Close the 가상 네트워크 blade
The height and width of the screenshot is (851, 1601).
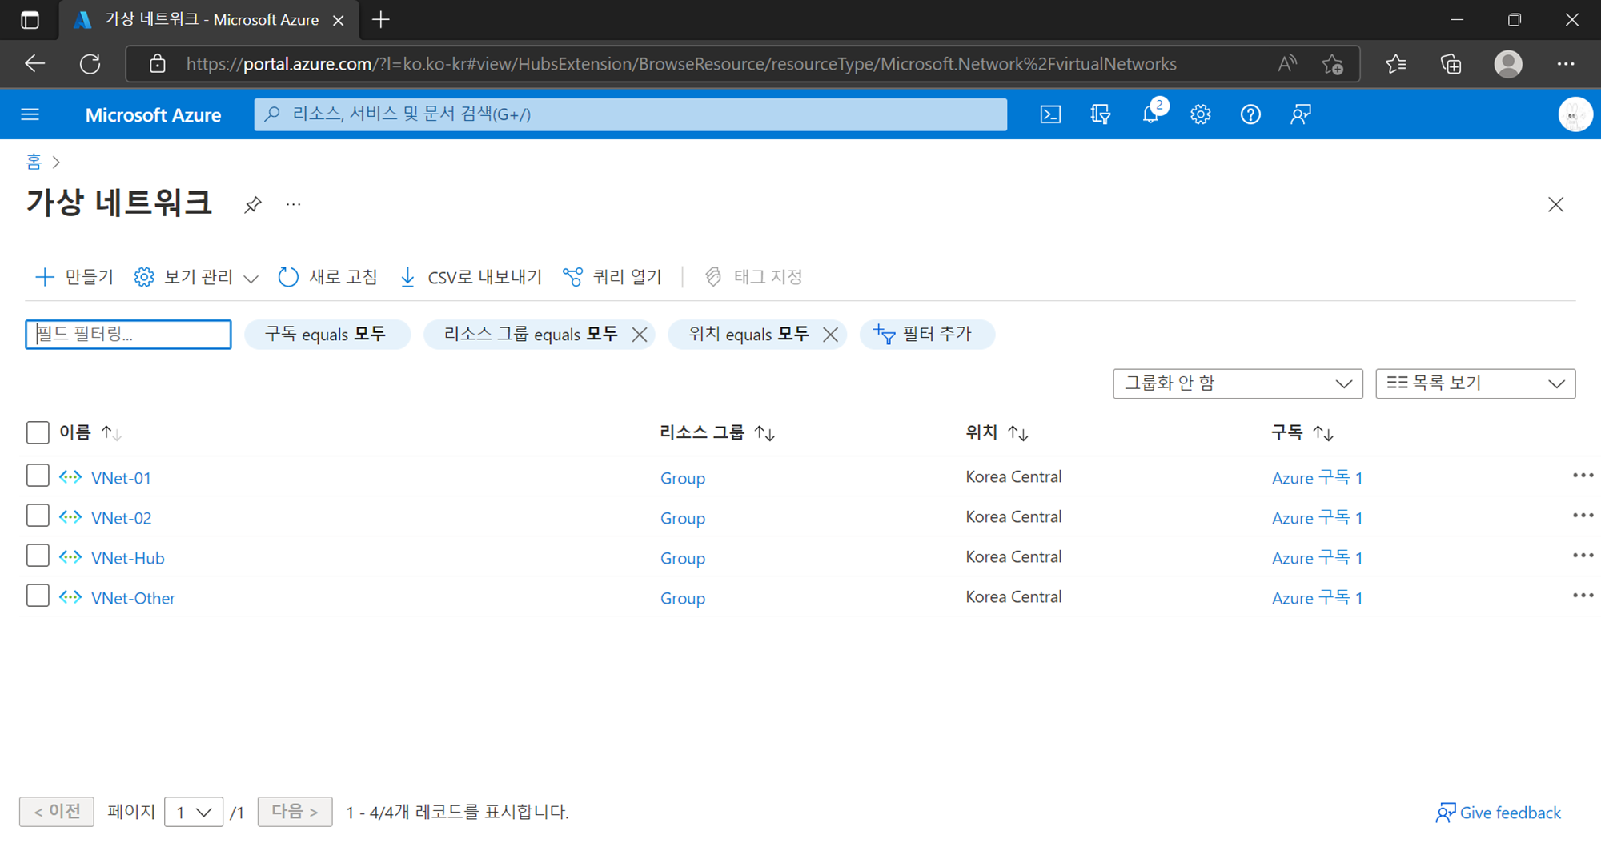tap(1555, 205)
